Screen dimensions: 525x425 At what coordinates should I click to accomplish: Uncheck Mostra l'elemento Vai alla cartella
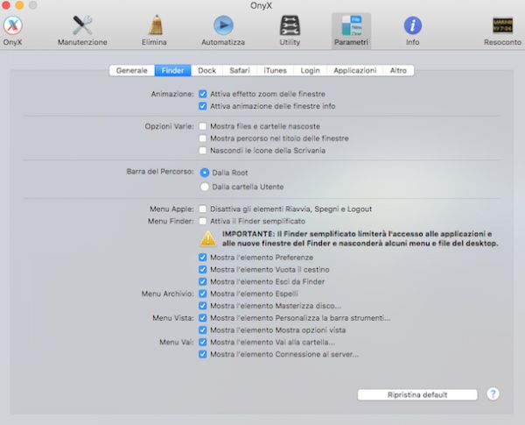click(203, 342)
